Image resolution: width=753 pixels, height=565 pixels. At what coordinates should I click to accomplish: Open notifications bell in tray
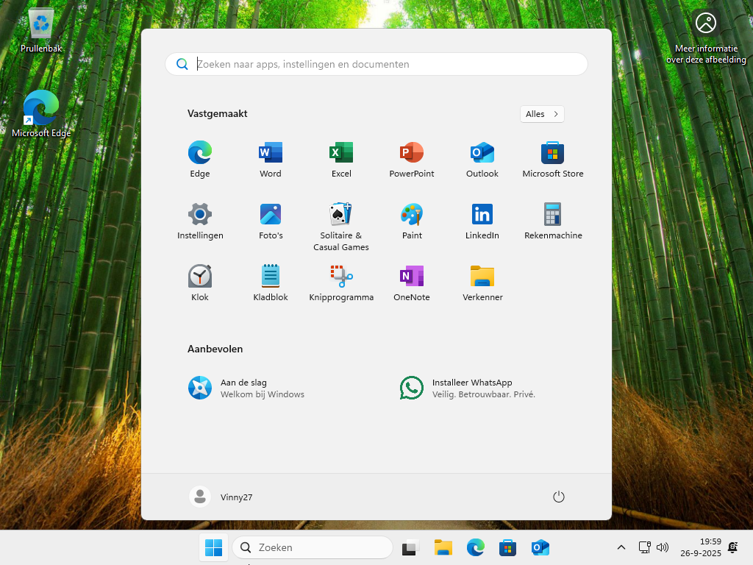click(733, 547)
